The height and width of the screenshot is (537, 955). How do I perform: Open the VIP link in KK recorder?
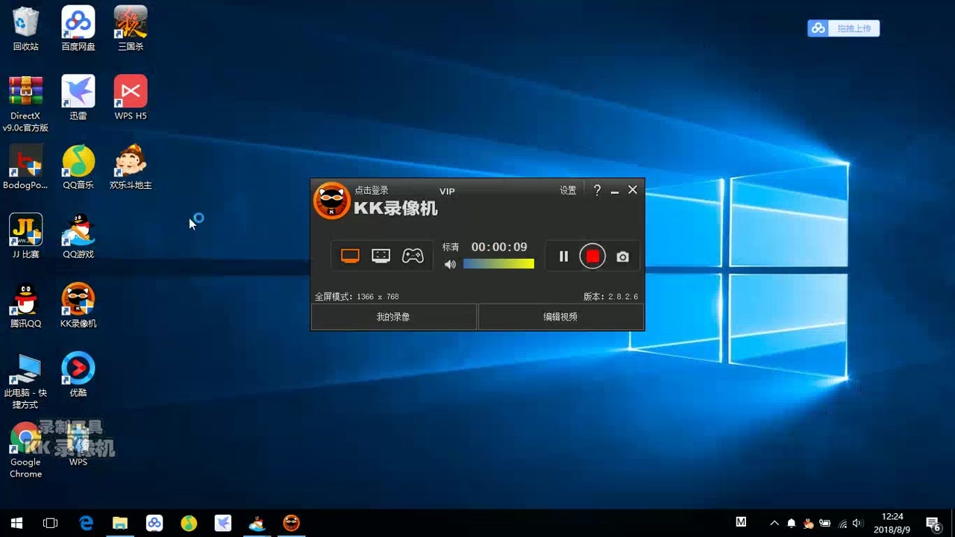(x=447, y=192)
